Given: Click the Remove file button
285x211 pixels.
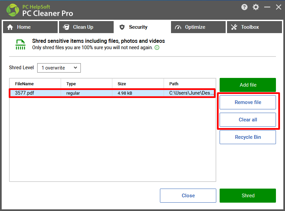Looking at the screenshot, I should tap(248, 102).
